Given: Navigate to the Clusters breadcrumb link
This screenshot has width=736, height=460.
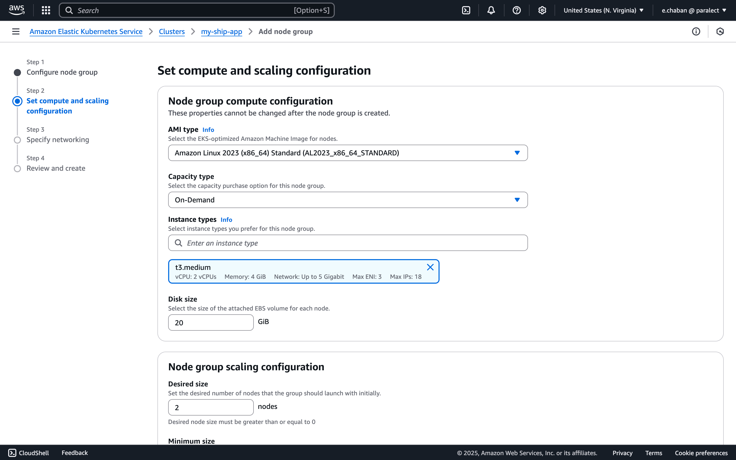Looking at the screenshot, I should 172,31.
